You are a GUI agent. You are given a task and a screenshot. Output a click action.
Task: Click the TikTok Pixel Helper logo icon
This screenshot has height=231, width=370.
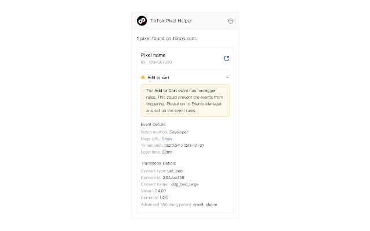[x=142, y=21]
